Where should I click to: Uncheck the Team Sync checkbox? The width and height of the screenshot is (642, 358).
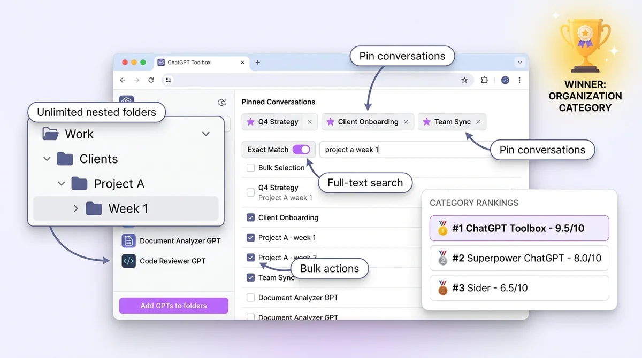pos(250,277)
